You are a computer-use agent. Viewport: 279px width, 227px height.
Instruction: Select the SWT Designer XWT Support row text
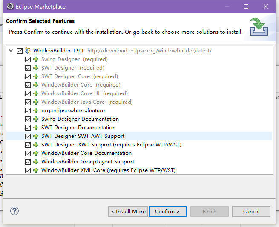pos(111,145)
